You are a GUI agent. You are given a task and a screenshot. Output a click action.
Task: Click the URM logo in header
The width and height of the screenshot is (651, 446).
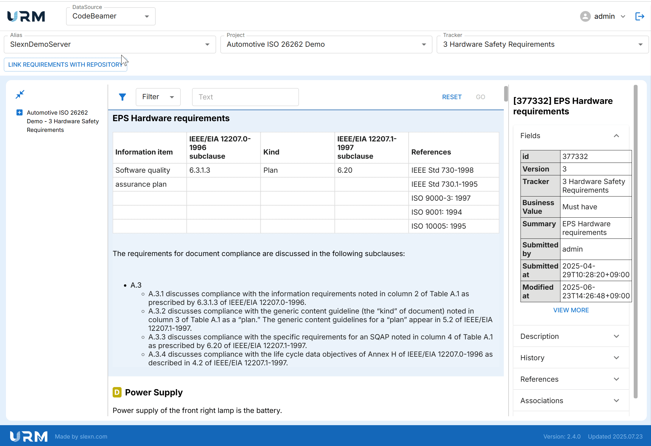pos(26,16)
